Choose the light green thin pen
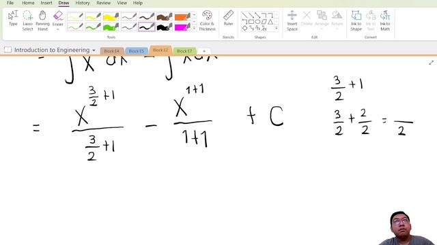This screenshot has height=245, width=437. click(x=75, y=27)
